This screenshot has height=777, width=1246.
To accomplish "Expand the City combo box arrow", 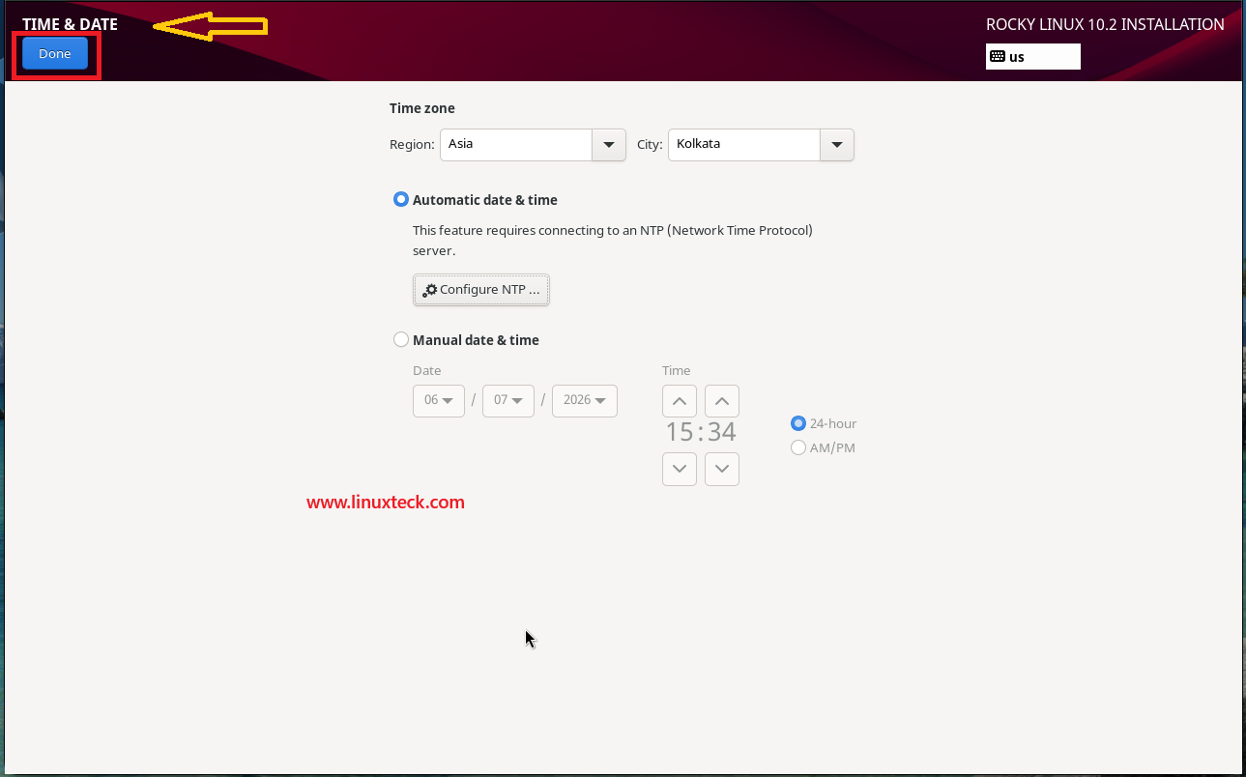I will tap(836, 144).
